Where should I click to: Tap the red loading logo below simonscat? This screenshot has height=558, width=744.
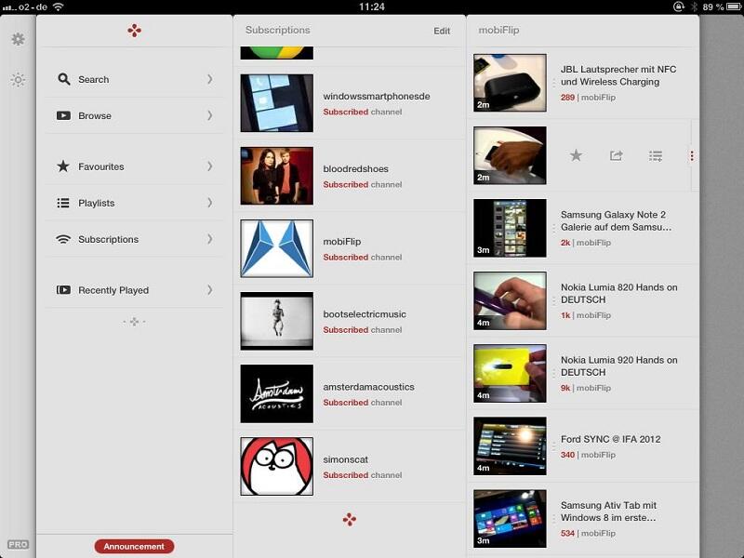[x=350, y=520]
